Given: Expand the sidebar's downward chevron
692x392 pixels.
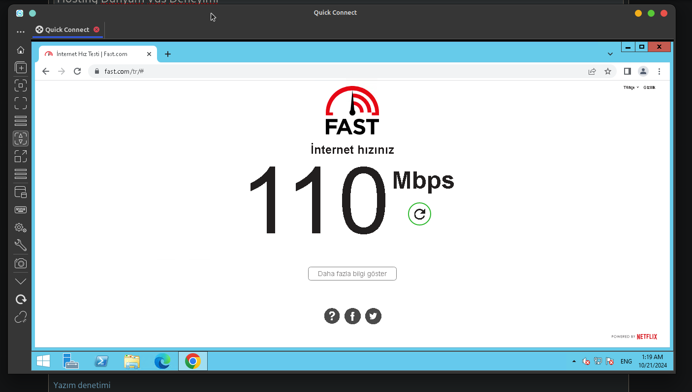Looking at the screenshot, I should pos(21,281).
